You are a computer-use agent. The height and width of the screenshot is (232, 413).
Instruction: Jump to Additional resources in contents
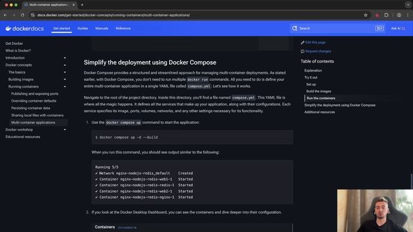(x=320, y=112)
